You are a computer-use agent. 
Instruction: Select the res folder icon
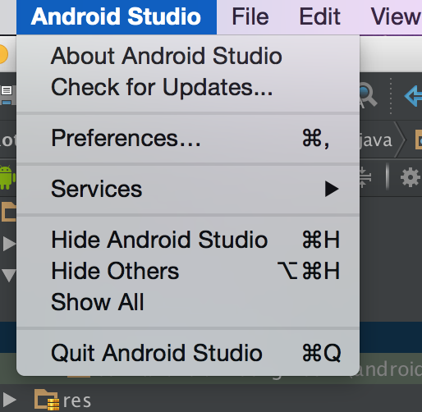coord(47,400)
